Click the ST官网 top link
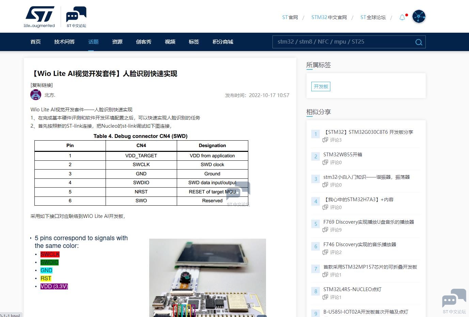This screenshot has height=317, width=469. click(290, 17)
